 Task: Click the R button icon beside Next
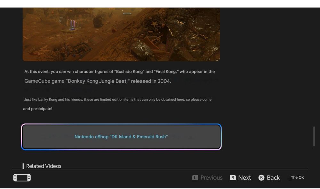point(233,177)
